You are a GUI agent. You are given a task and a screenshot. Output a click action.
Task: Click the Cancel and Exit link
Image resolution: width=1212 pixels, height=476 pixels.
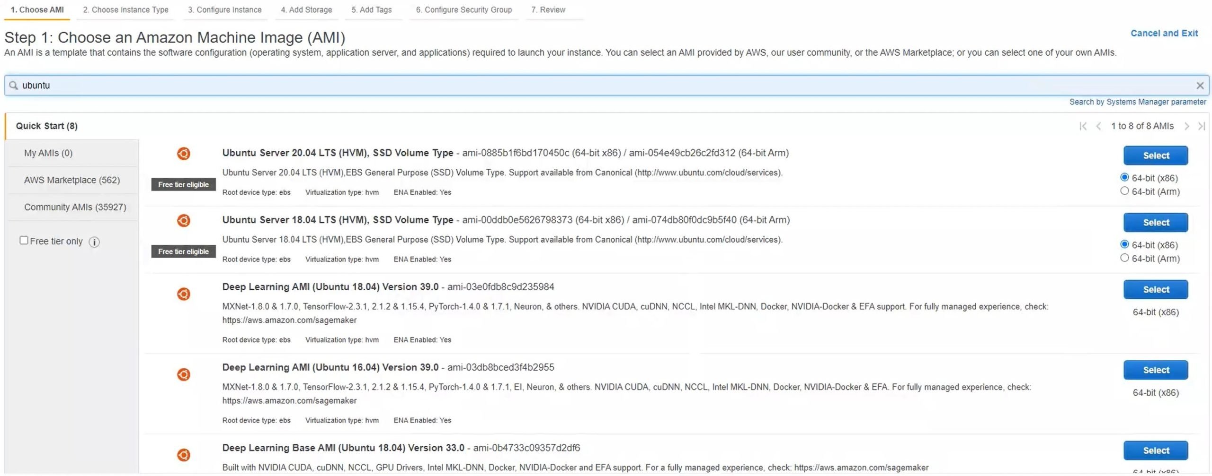(x=1164, y=33)
